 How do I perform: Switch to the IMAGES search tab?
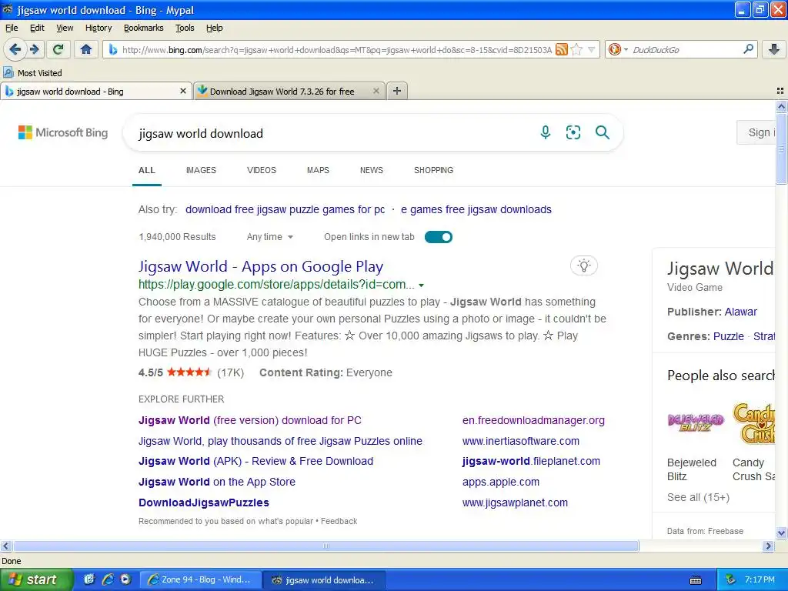pyautogui.click(x=201, y=170)
